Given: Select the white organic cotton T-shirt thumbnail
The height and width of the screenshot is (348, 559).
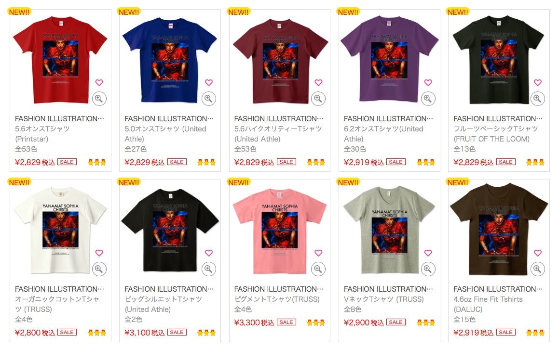Looking at the screenshot, I should [60, 231].
